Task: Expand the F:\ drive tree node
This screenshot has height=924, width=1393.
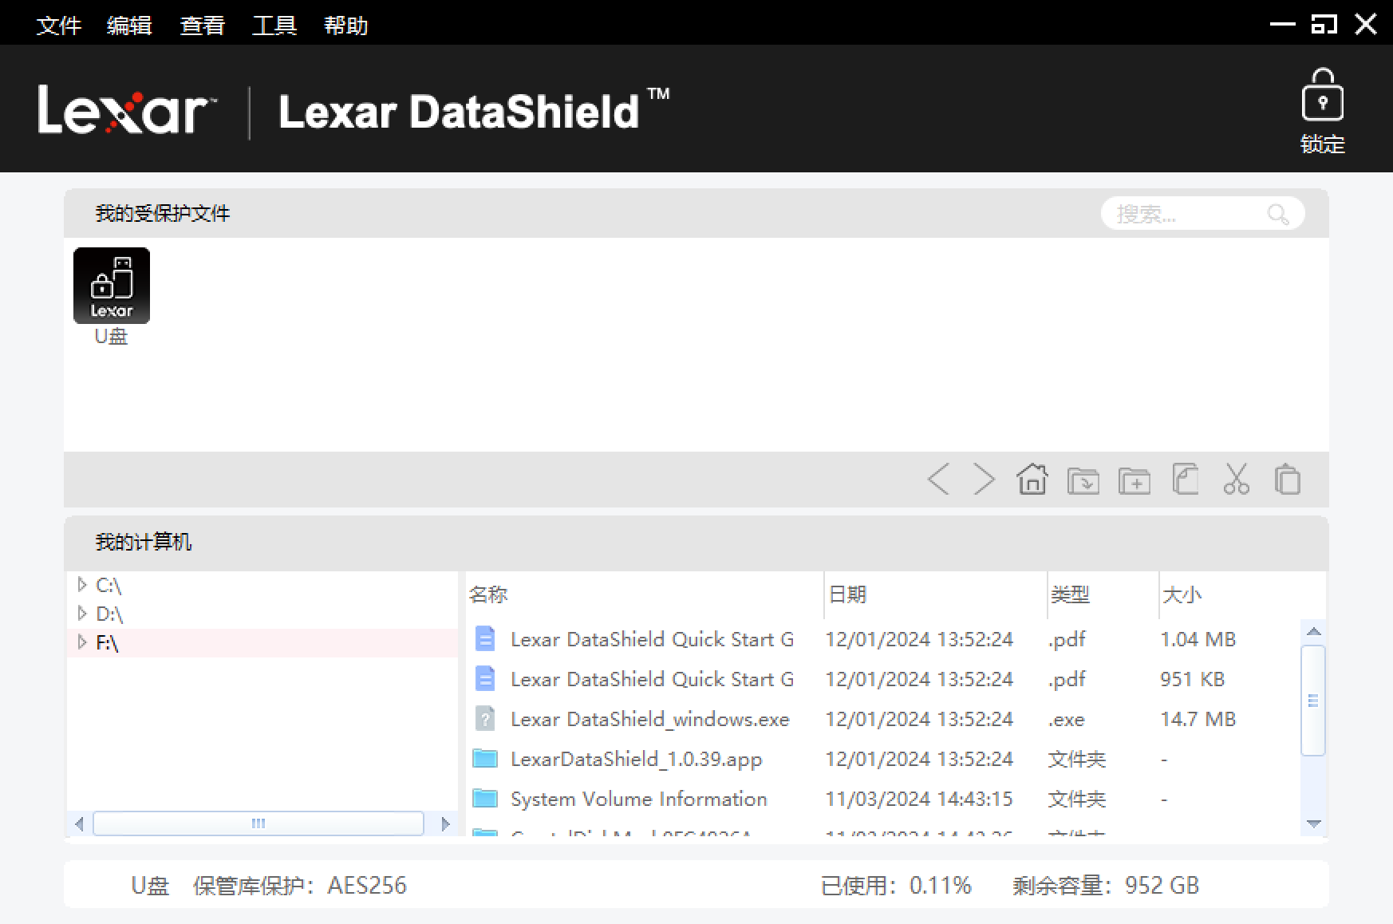Action: (82, 642)
